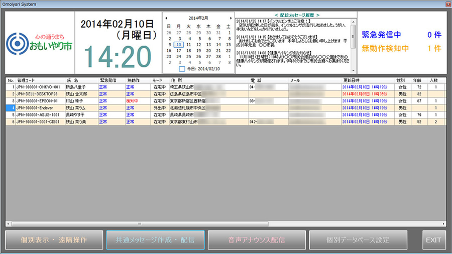Open 個別データベース設定
The height and width of the screenshot is (254, 452).
point(358,240)
